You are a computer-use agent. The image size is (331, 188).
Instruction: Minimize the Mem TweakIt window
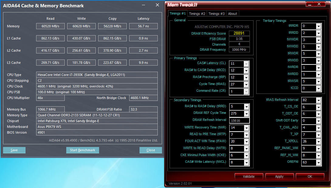point(309,4)
